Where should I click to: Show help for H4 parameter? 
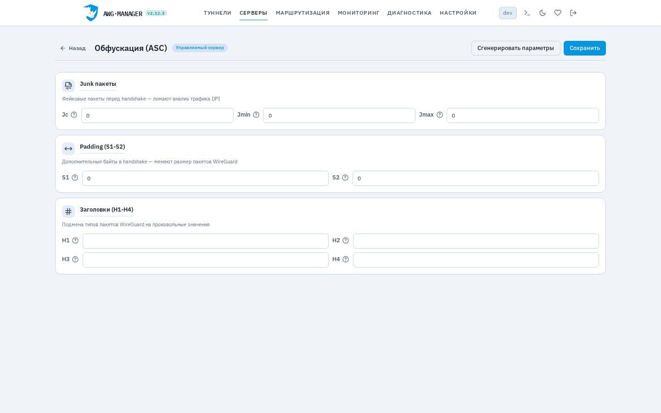[x=346, y=259]
